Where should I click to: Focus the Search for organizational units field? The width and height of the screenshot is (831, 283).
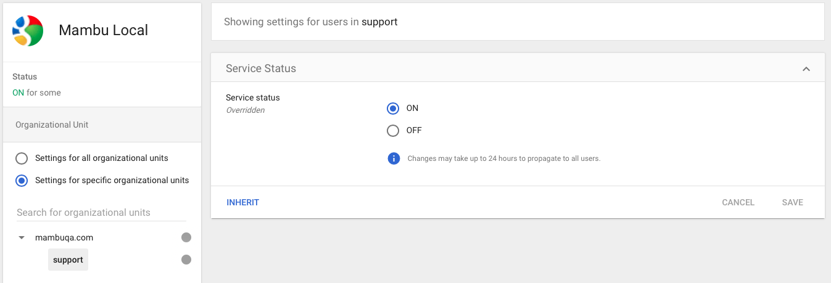101,213
